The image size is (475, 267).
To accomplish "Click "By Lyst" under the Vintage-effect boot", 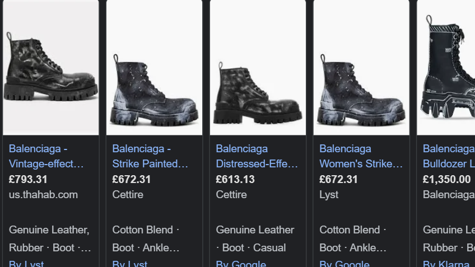I will click(x=26, y=264).
